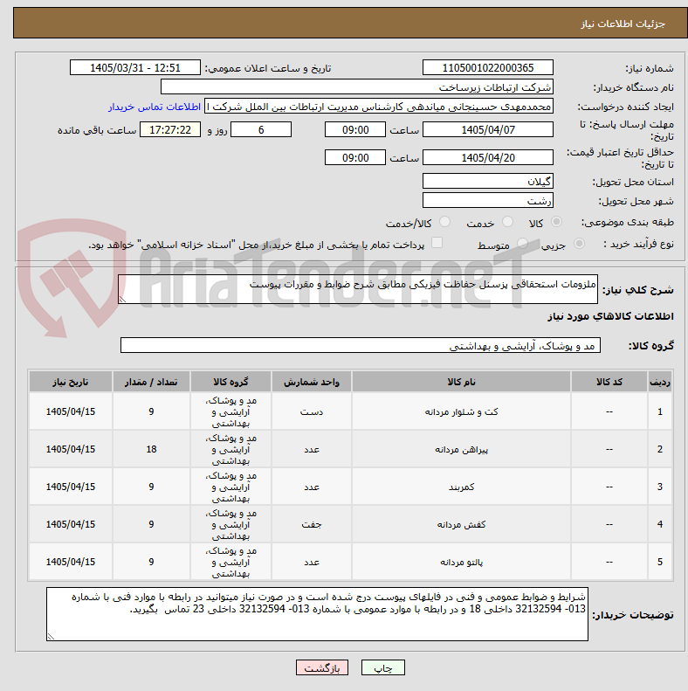
Task: Select the کالا radio button
Action: (x=556, y=222)
